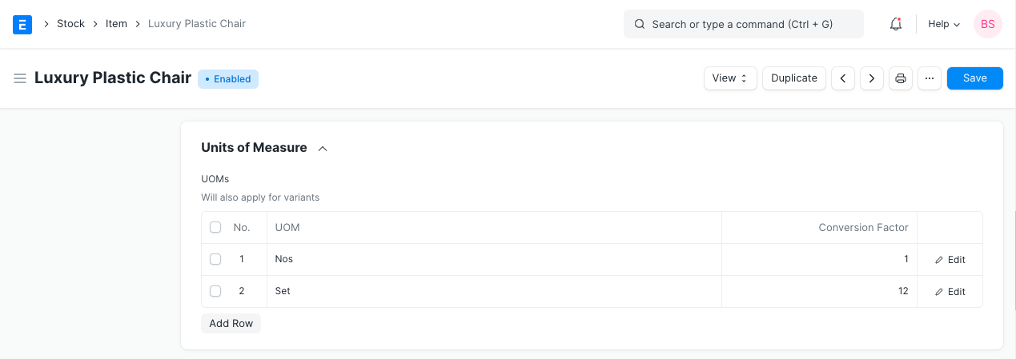Open the Help dropdown menu
Image resolution: width=1016 pixels, height=359 pixels.
pos(944,24)
